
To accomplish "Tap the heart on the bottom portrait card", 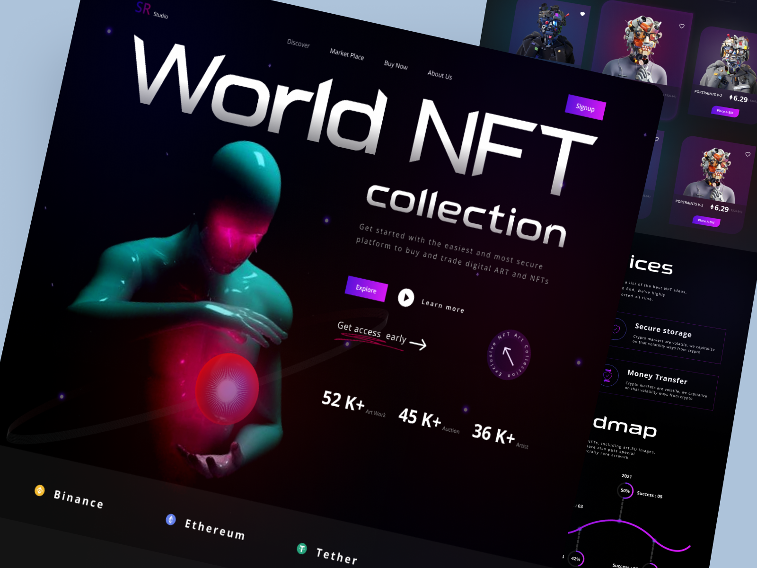I will click(748, 154).
